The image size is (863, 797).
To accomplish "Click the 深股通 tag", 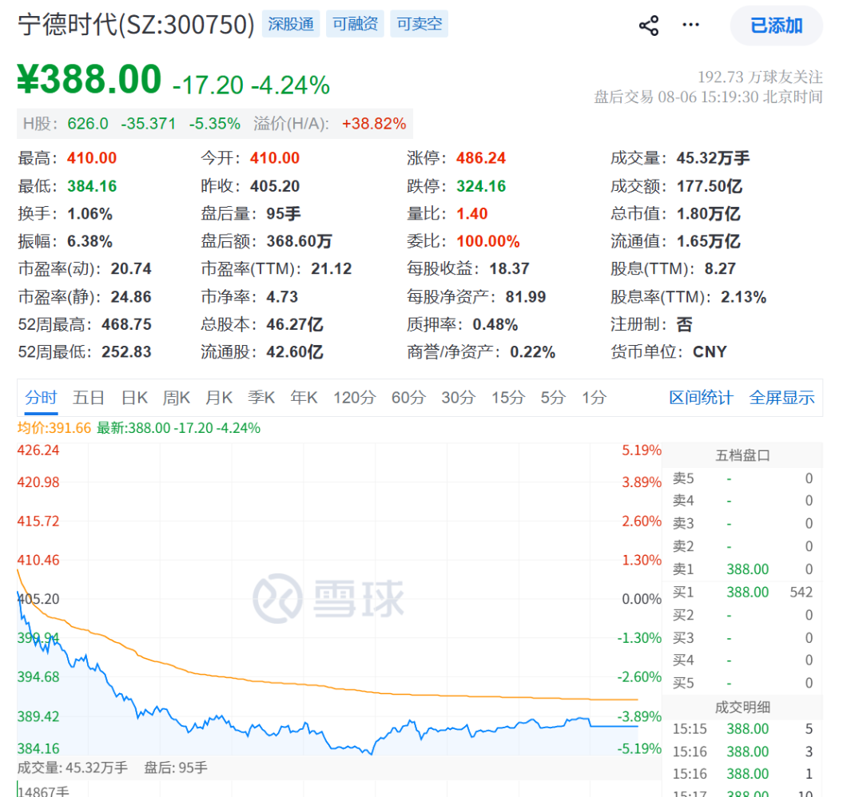I will (x=291, y=24).
